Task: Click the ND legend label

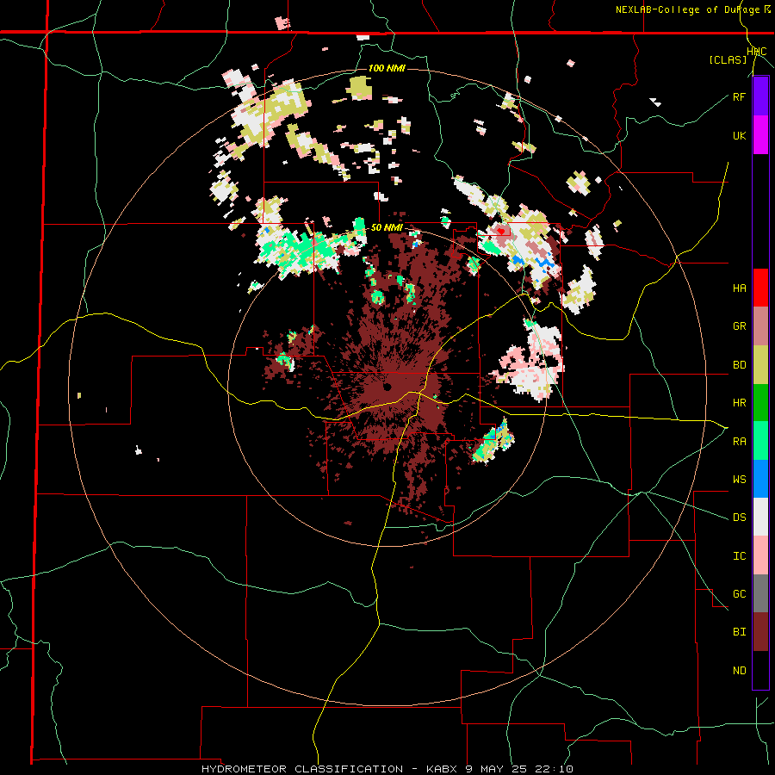Action: tap(739, 671)
